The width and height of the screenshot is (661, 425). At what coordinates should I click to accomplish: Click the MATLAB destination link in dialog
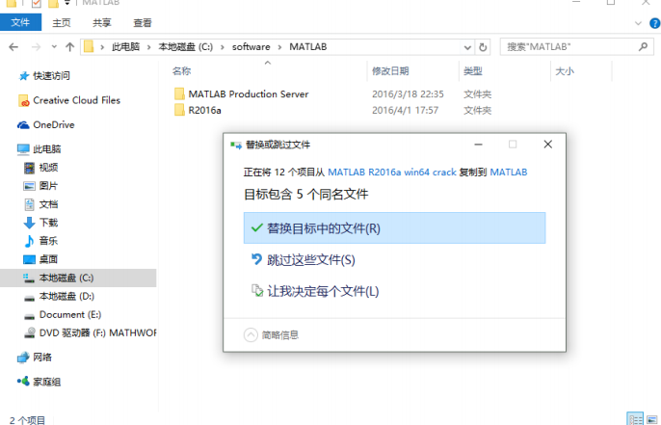(x=509, y=173)
